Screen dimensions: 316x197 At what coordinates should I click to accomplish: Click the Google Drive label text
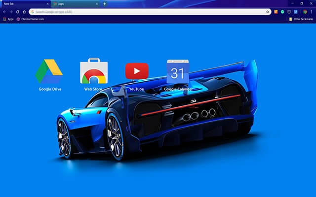[50, 89]
